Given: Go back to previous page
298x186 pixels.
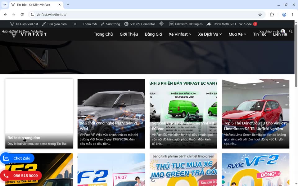Looking at the screenshot, I should 5,15.
